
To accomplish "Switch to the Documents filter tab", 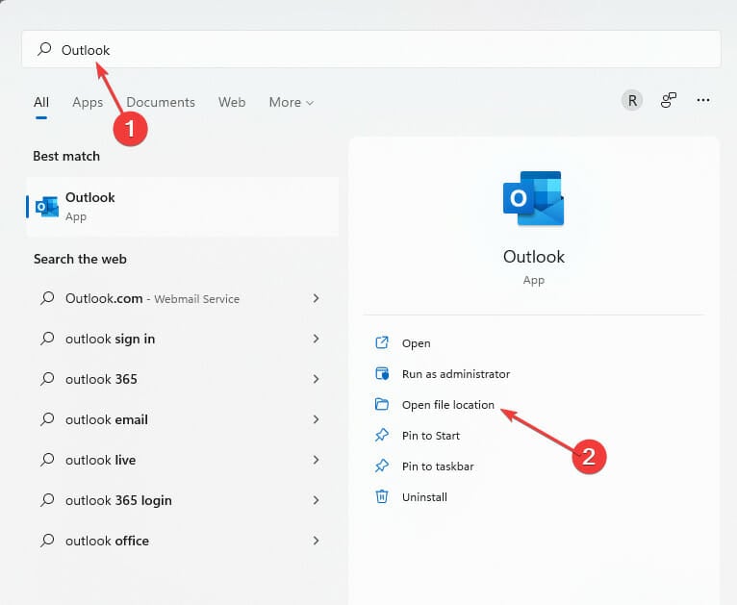I will [161, 102].
